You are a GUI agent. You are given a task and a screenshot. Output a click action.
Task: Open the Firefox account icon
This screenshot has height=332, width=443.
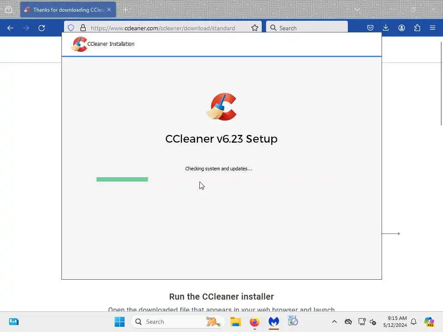click(x=401, y=28)
